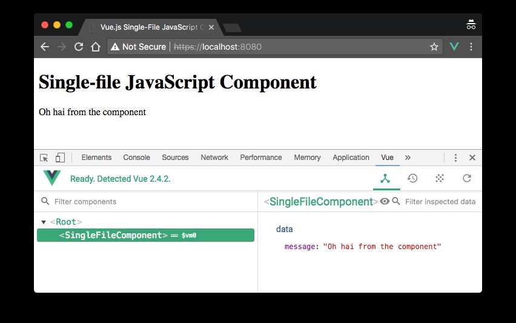516x323 pixels.
Task: Switch to the Elements tab
Action: click(x=96, y=158)
